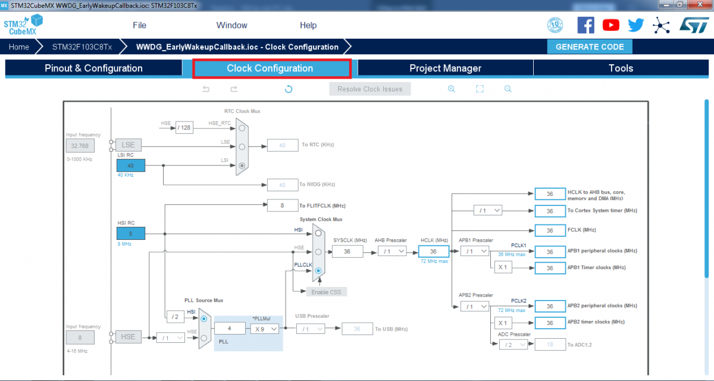Zoom in on the clock diagram
Viewport: 714px width, 381px height.
[452, 89]
